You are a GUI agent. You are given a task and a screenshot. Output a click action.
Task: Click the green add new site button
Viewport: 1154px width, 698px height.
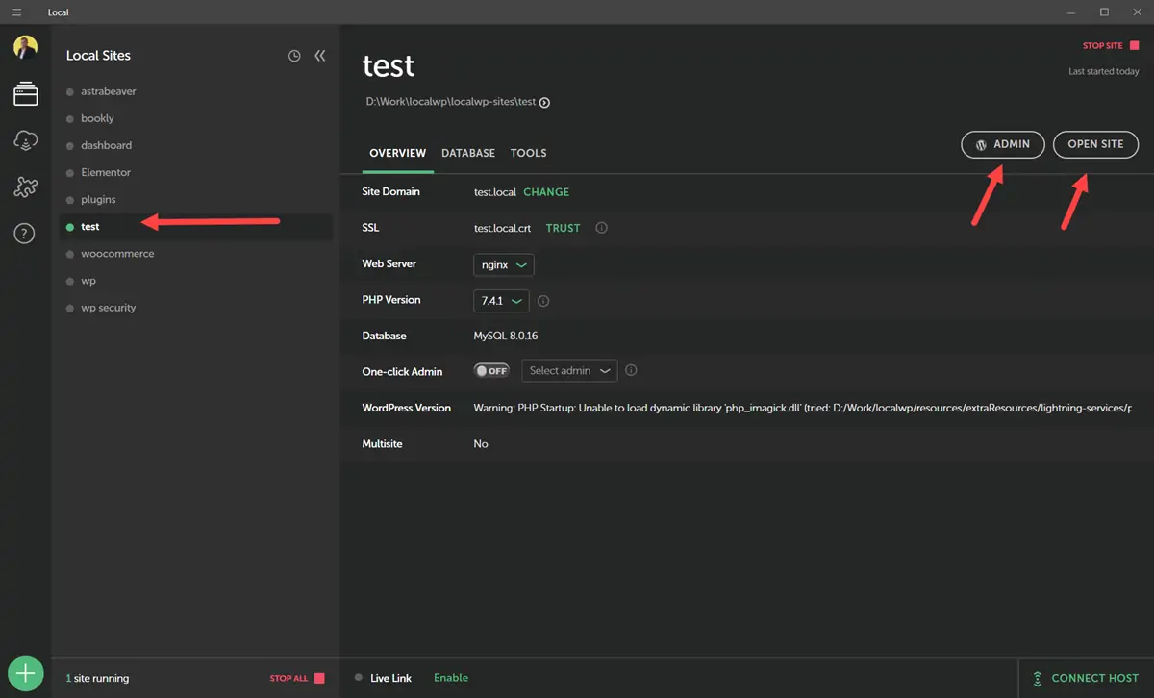tap(26, 673)
